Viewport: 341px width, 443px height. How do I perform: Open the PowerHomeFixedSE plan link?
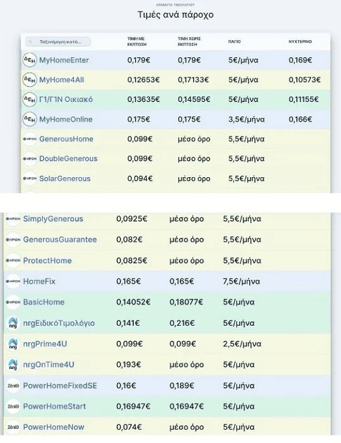[60, 386]
